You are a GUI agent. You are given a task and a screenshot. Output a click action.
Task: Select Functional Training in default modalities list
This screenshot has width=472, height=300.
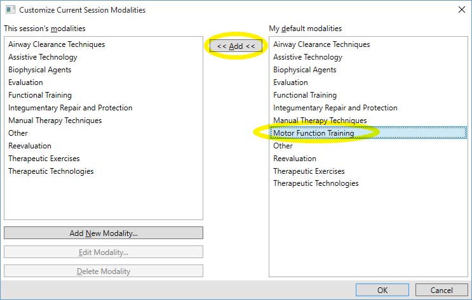click(x=305, y=95)
